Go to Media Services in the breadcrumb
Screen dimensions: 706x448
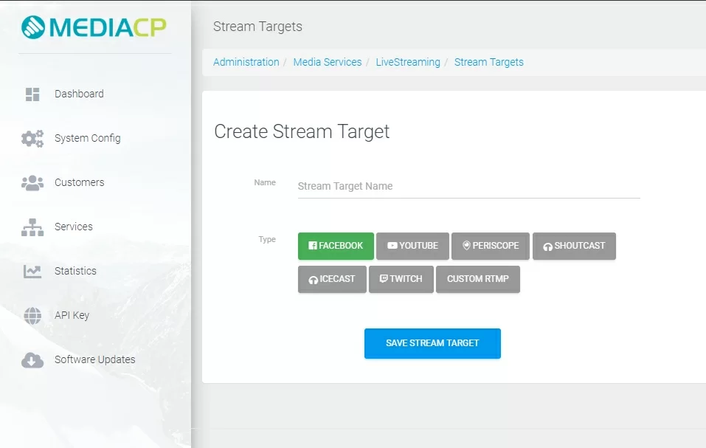pyautogui.click(x=327, y=62)
